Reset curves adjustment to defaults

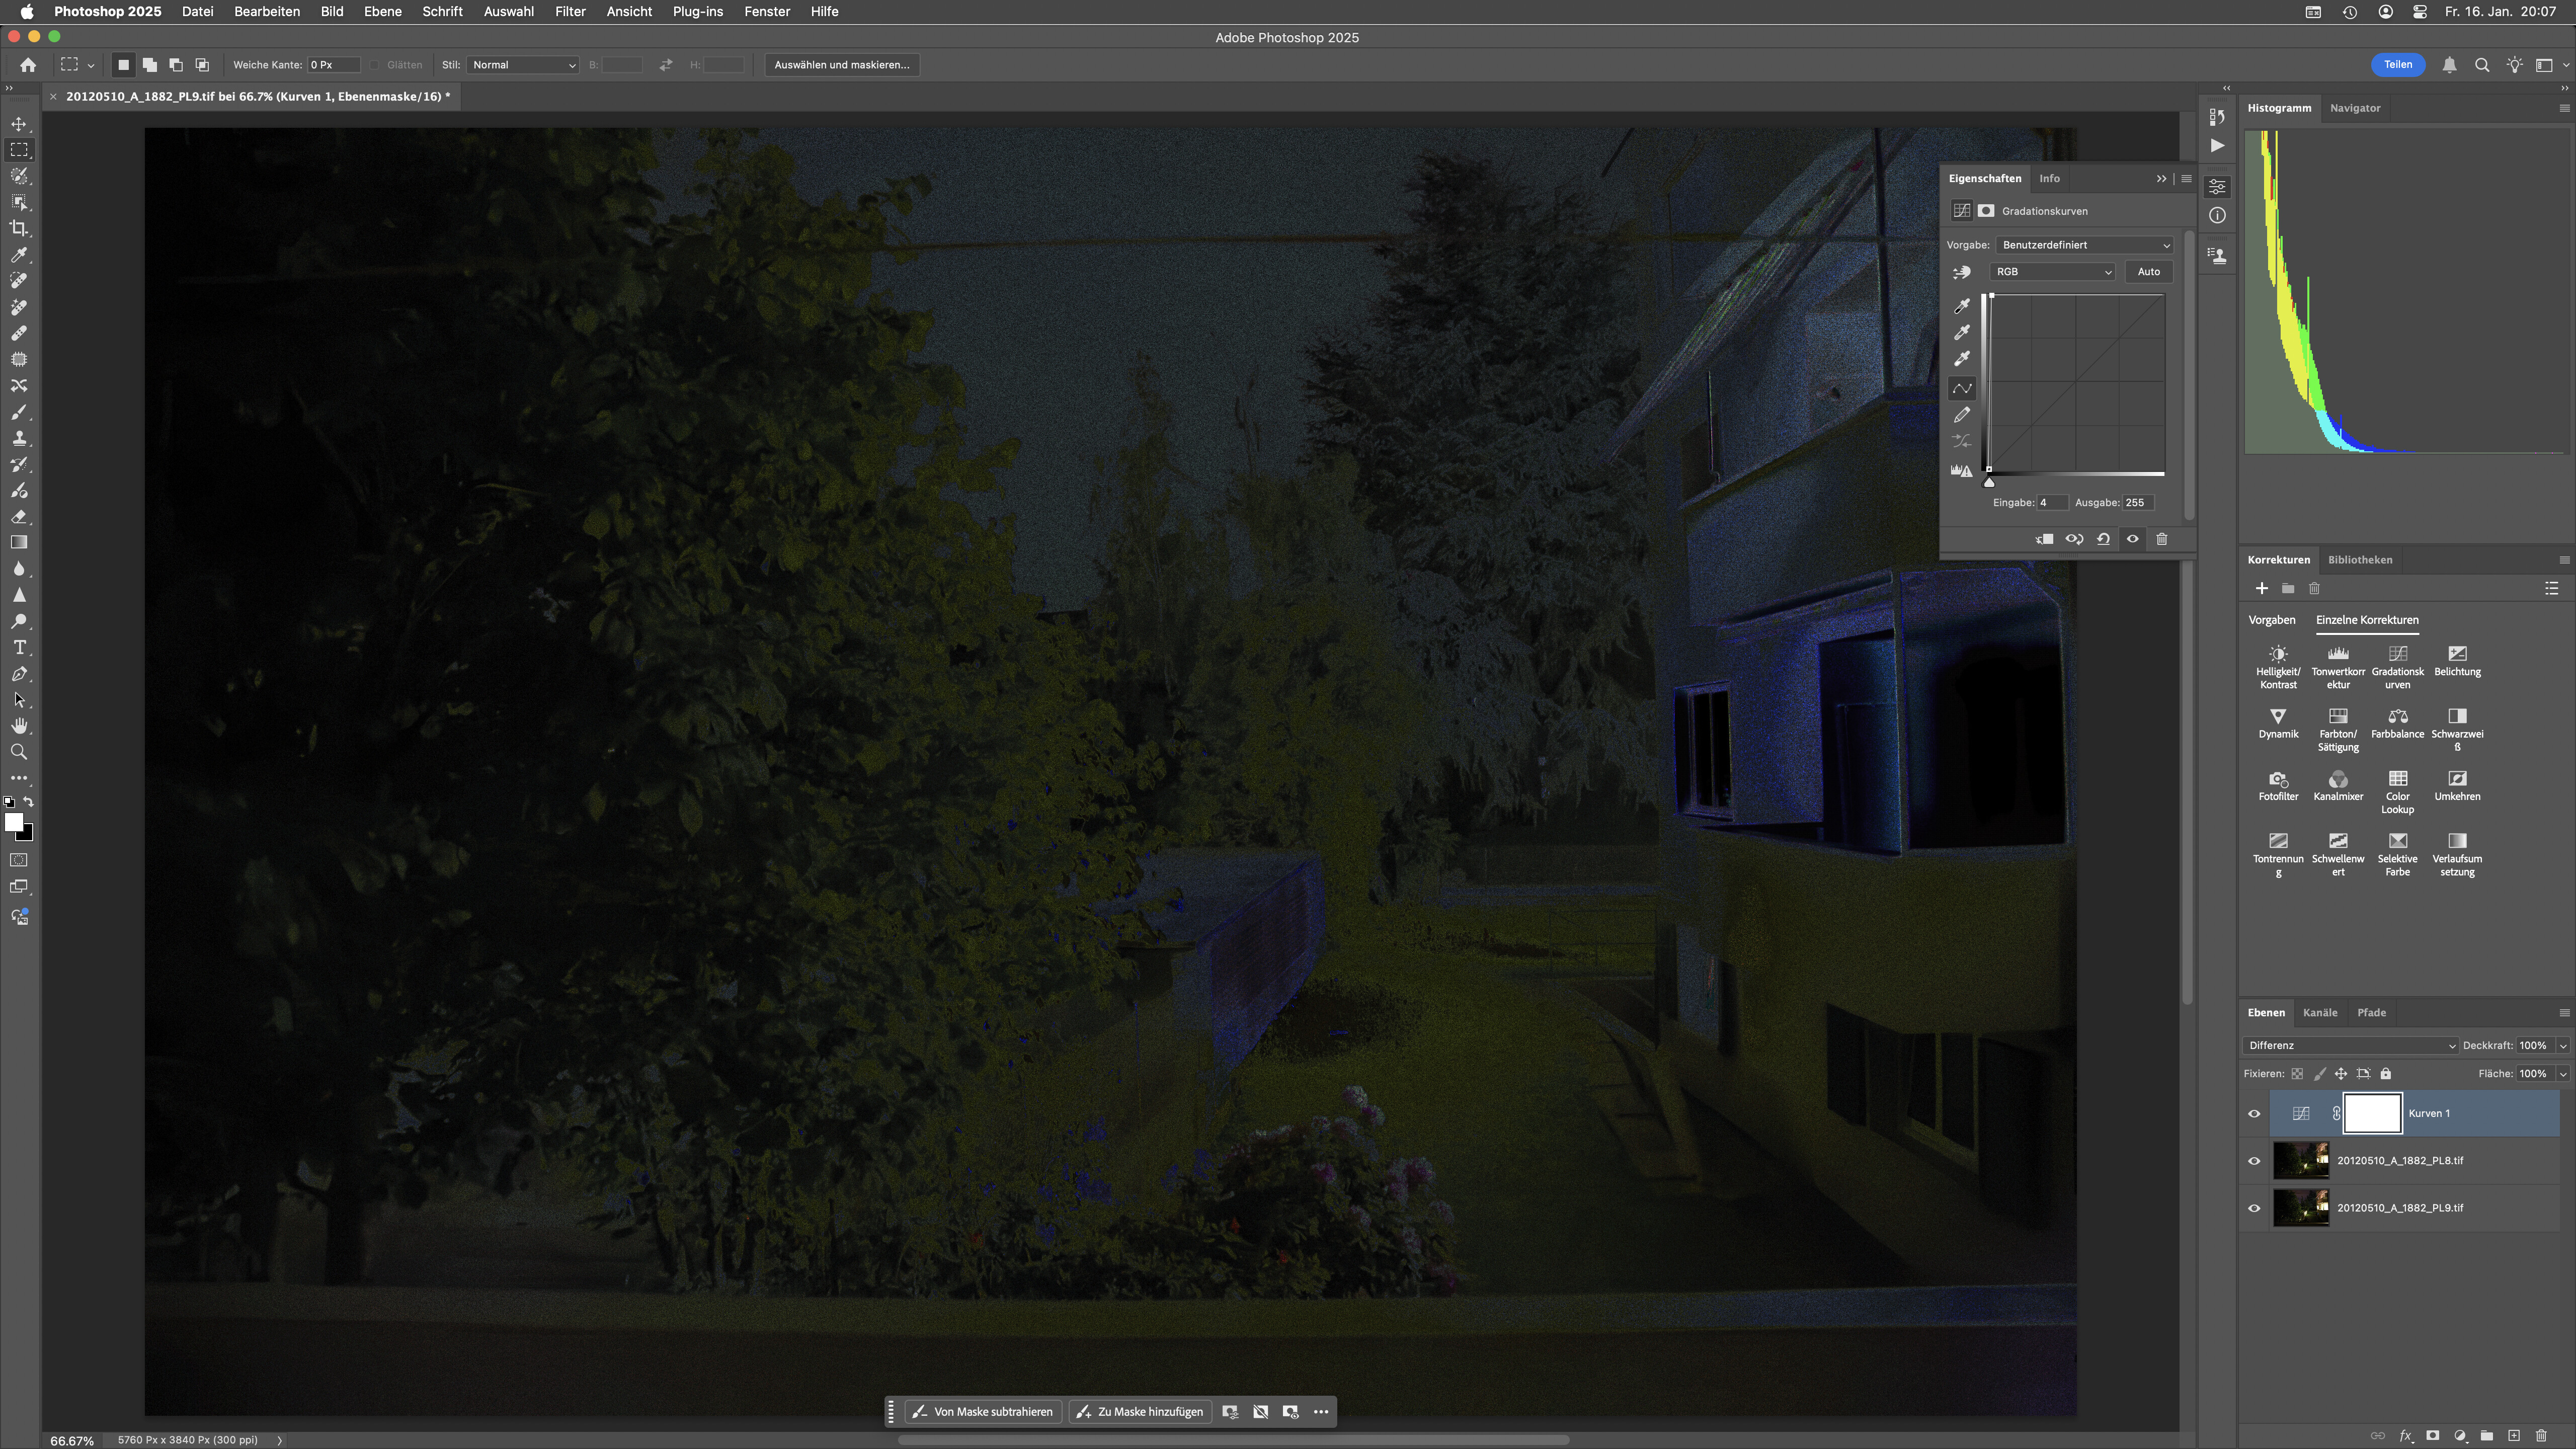[x=2103, y=539]
